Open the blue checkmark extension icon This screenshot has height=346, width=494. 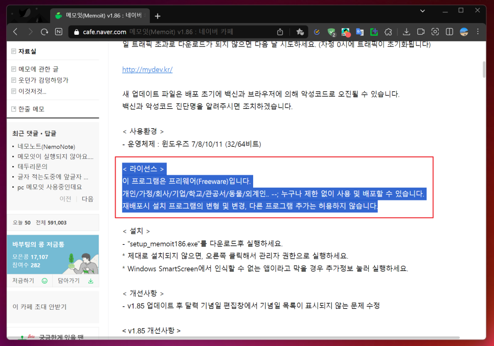[317, 32]
